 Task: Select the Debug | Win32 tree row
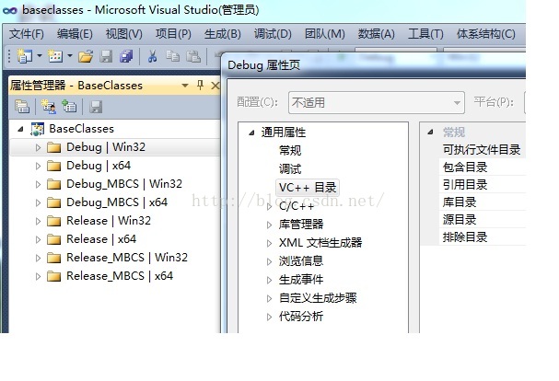tap(114, 147)
